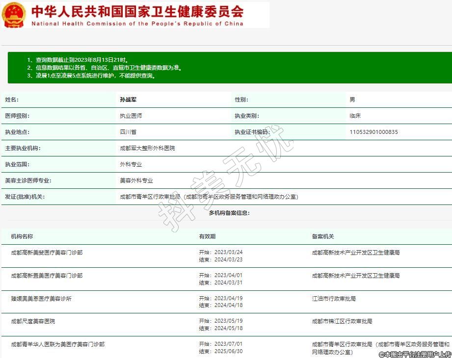Click the English National Health Commission subtitle

(137, 24)
